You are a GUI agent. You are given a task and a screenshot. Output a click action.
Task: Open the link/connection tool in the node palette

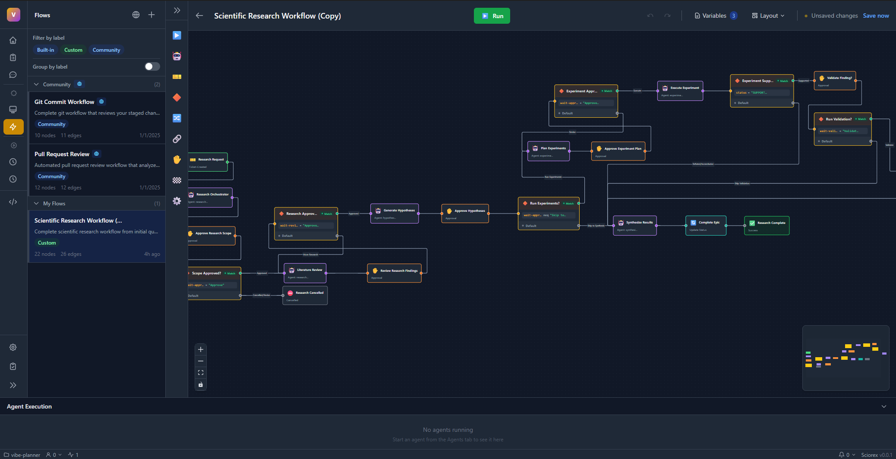tap(177, 138)
